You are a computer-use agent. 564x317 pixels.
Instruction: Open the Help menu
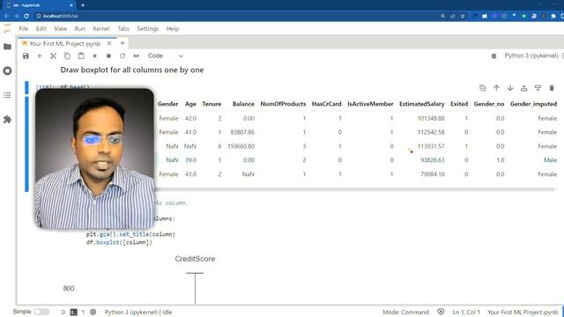click(x=173, y=29)
